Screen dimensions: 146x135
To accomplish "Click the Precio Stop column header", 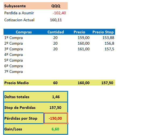I will [103, 32].
